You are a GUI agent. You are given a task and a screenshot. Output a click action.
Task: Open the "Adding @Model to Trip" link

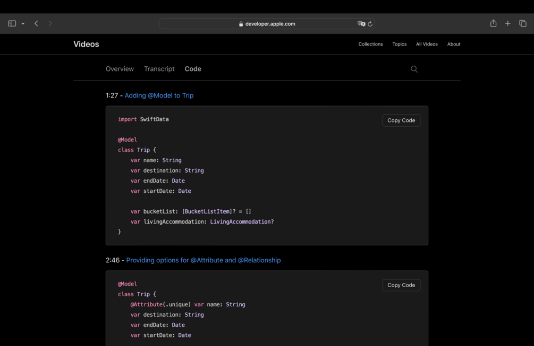click(x=159, y=95)
